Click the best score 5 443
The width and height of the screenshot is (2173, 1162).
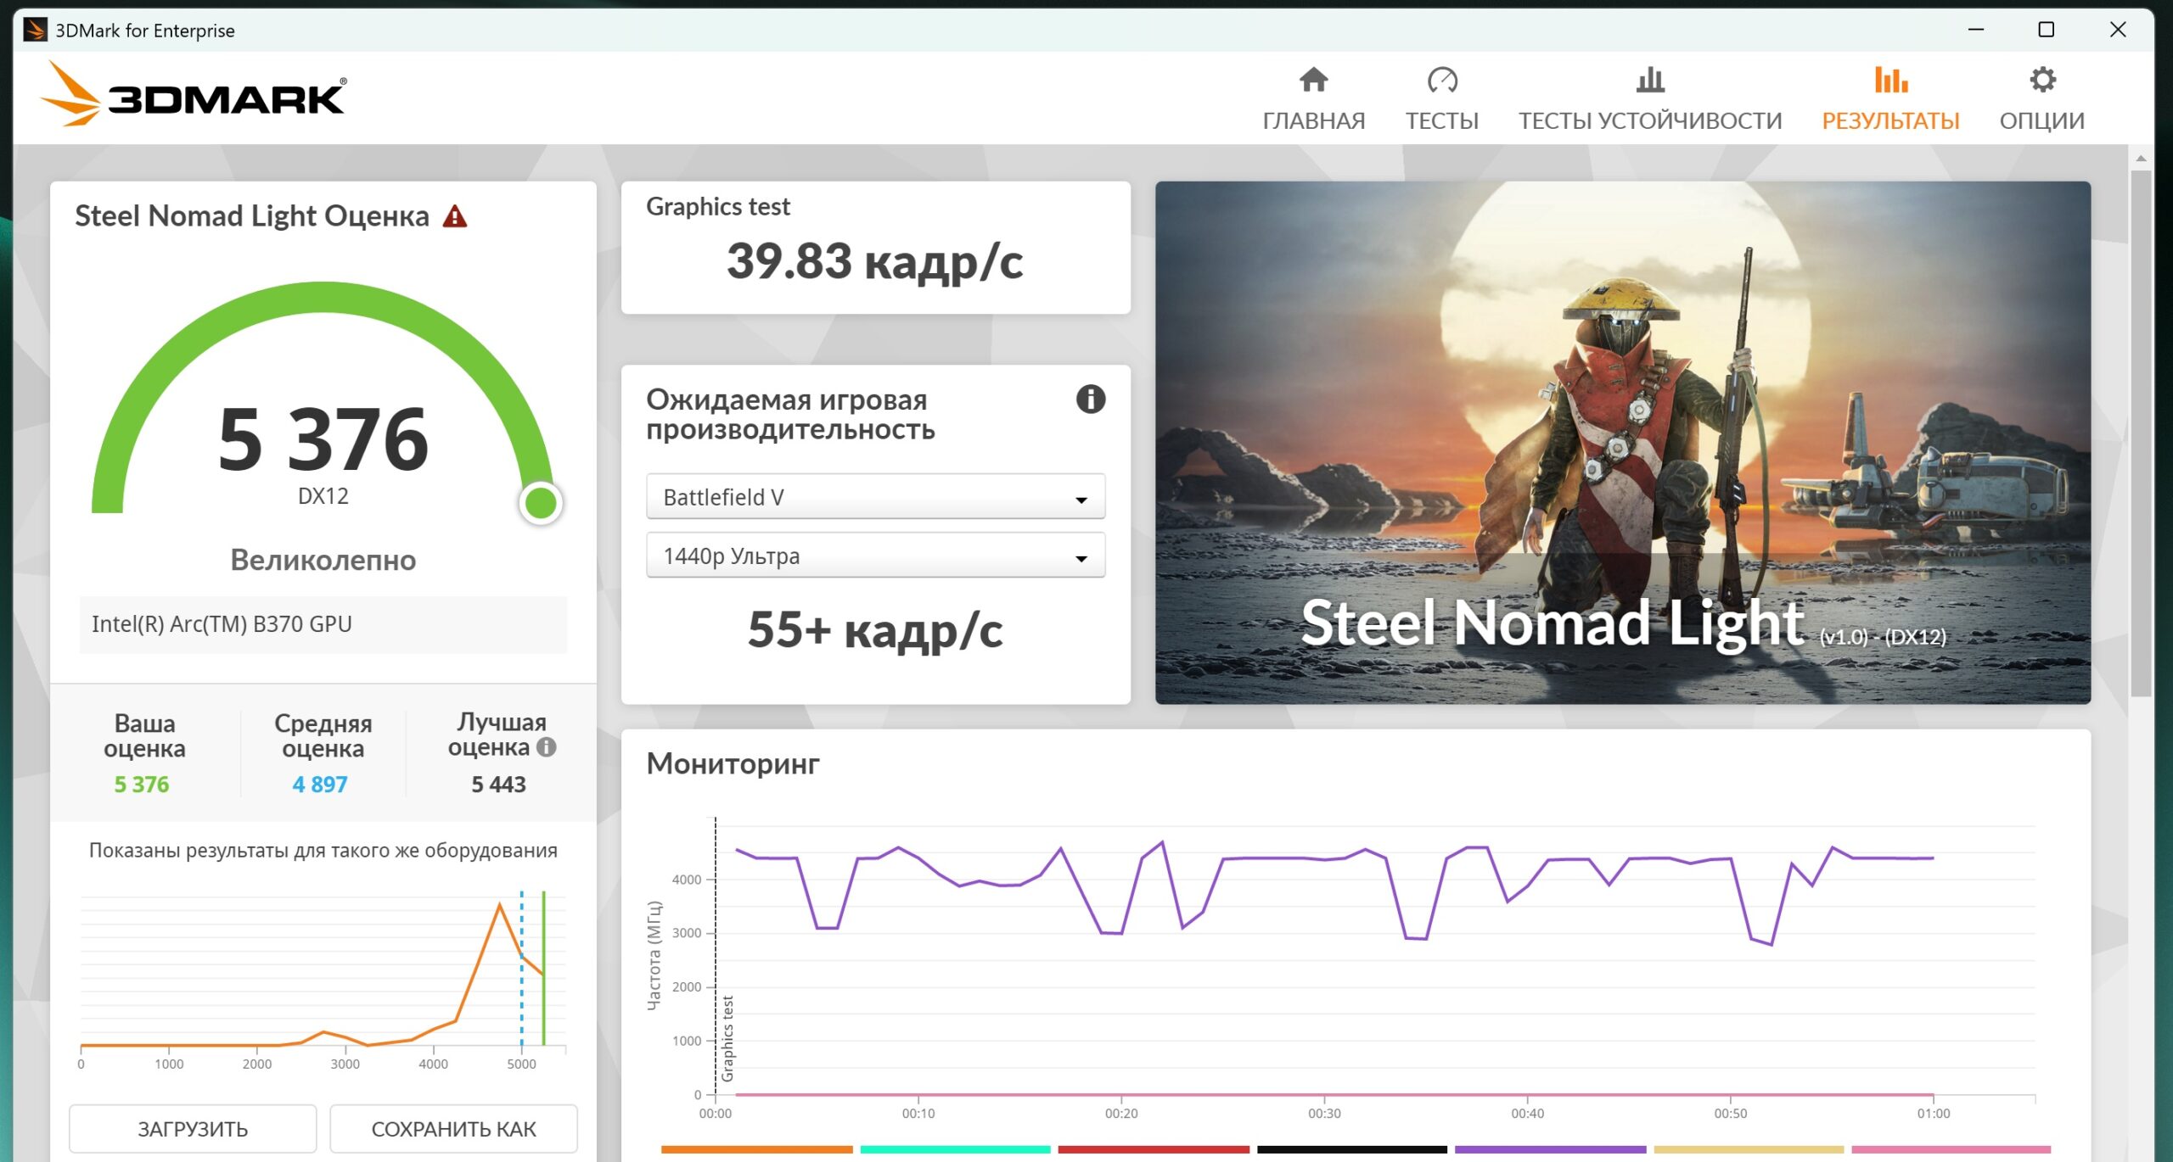tap(499, 785)
